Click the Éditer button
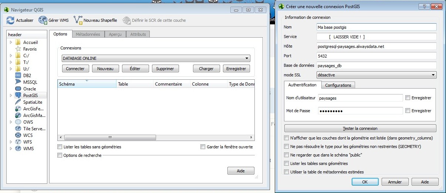Screen dimensions: 446x193 pos(135,69)
